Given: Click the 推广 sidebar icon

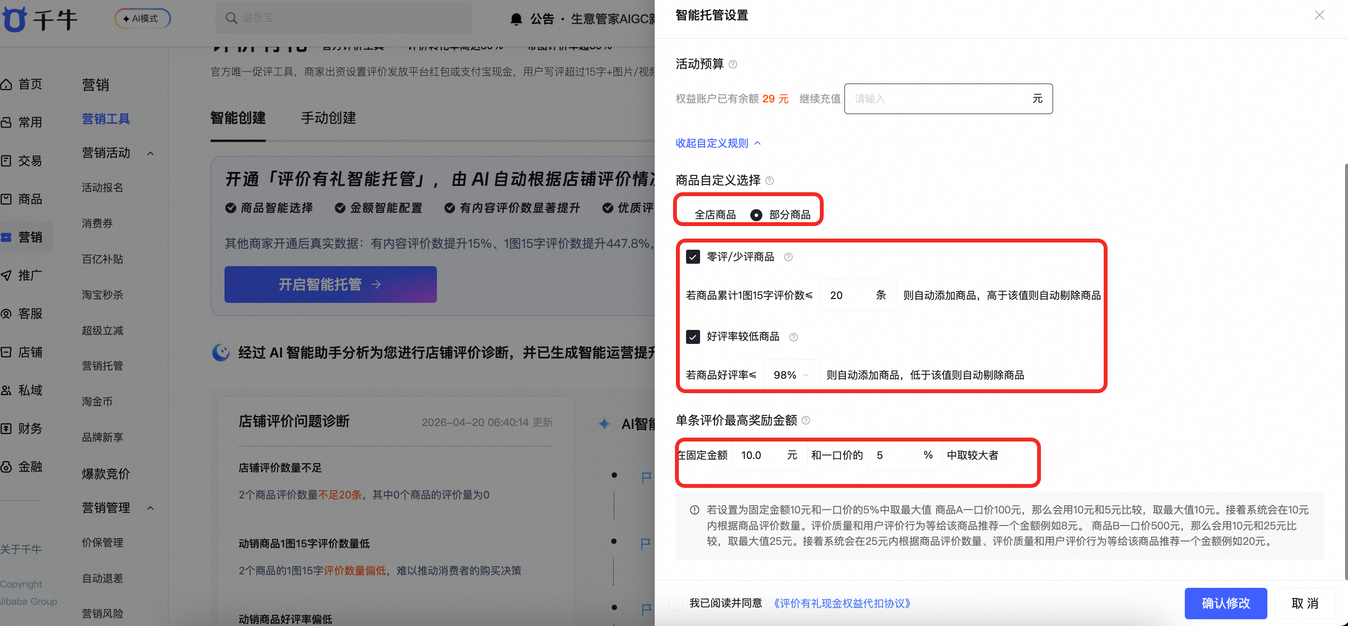Looking at the screenshot, I should tap(6, 275).
